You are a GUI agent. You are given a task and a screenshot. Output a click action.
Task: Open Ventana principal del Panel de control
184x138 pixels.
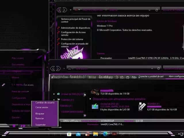pos(76,20)
